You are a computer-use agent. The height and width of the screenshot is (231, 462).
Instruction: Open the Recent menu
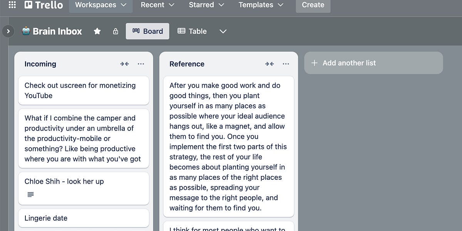tap(157, 5)
